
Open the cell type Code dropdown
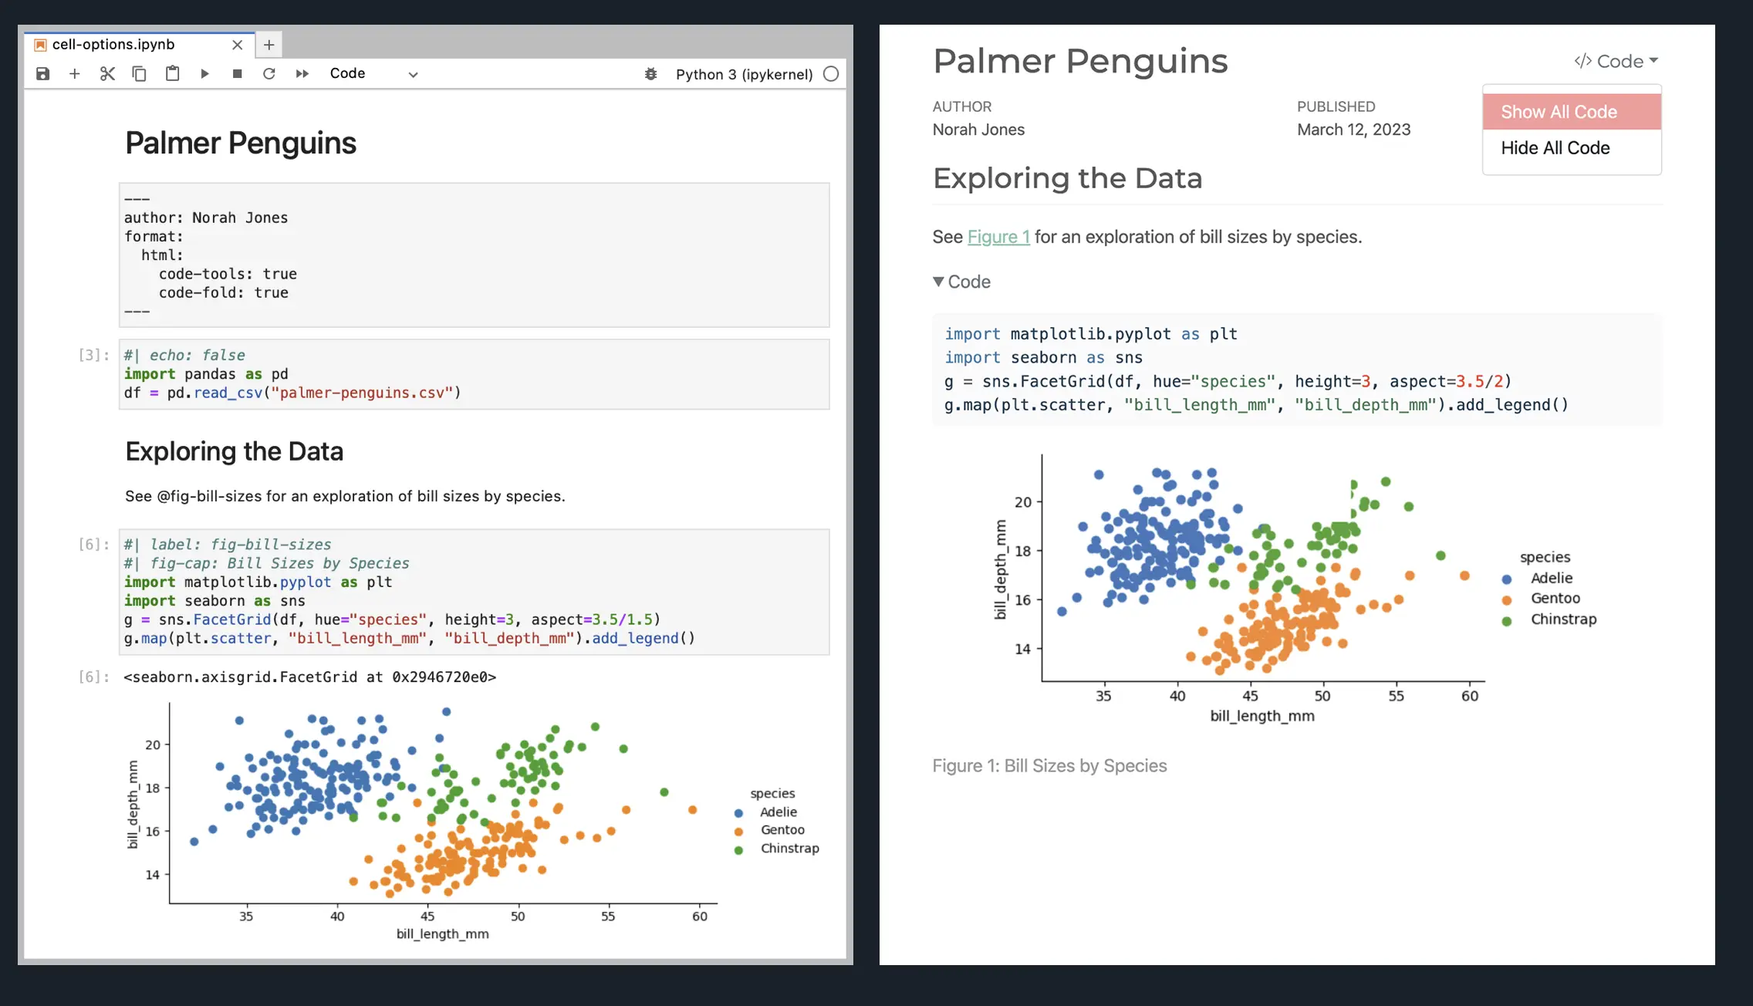373,74
